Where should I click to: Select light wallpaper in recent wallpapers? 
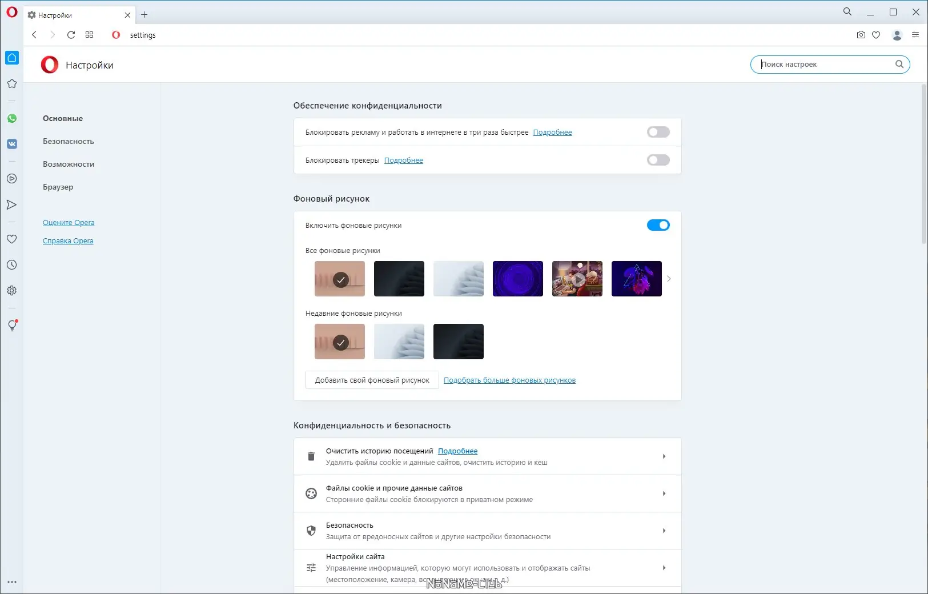pos(399,342)
